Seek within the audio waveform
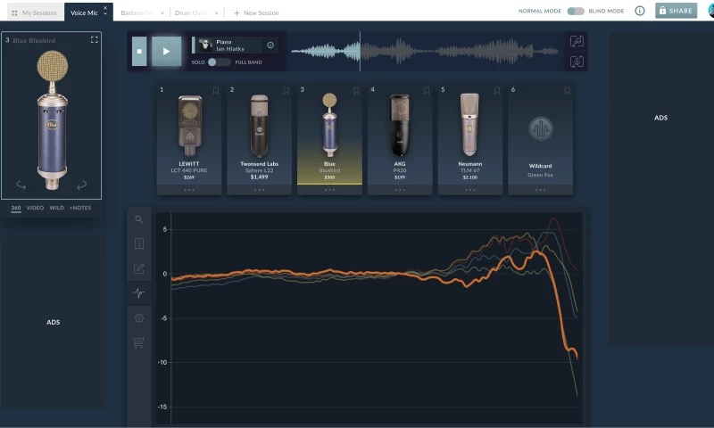The image size is (714, 428). (426, 52)
